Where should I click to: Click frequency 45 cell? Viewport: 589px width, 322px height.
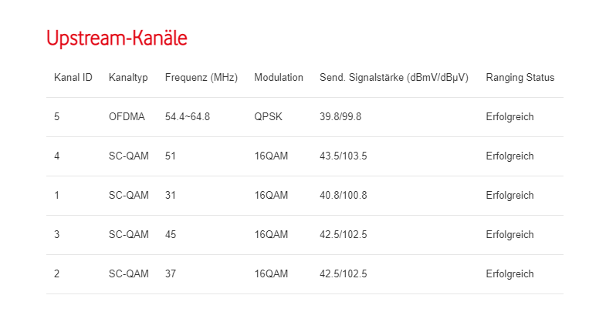pos(171,235)
